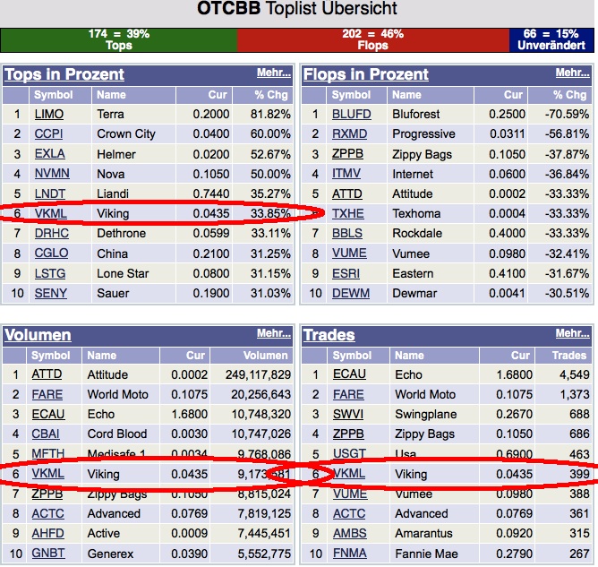
Task: Open the LNDT symbol link
Action: [50, 193]
